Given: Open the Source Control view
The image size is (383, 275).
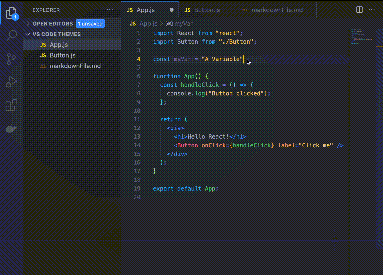Looking at the screenshot, I should [11, 59].
